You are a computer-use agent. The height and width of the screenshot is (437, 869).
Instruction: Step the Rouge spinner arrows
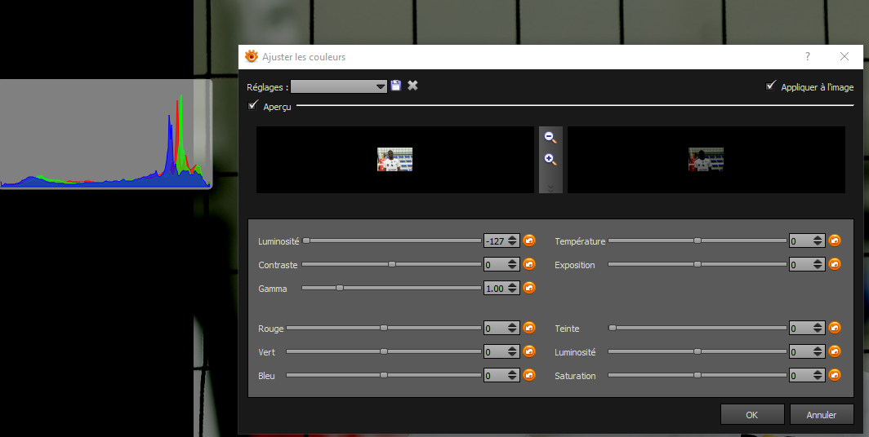coord(513,329)
